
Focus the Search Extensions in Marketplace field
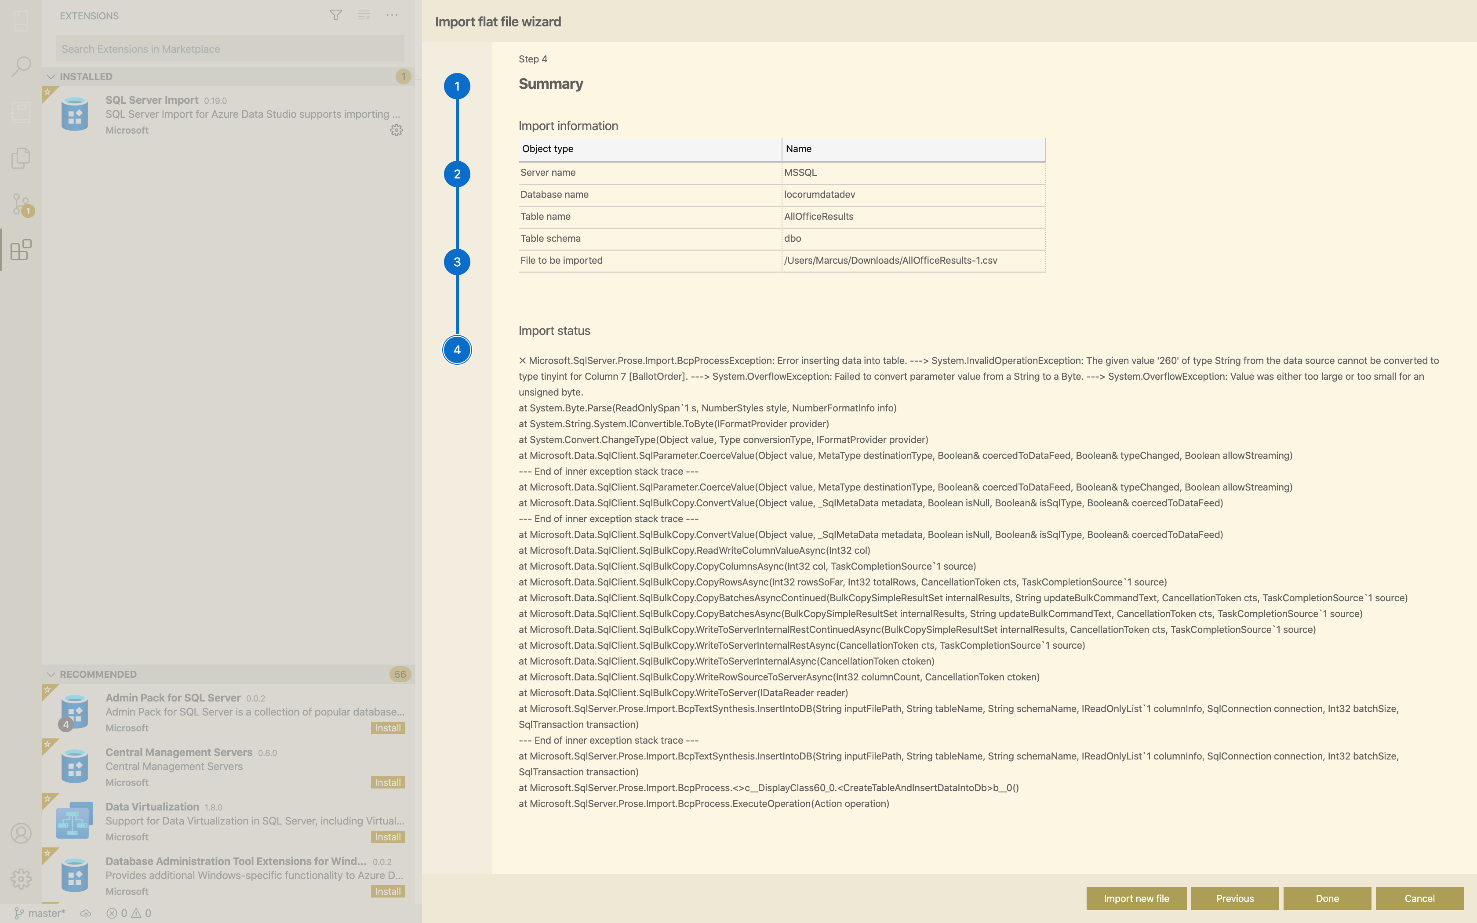(230, 49)
